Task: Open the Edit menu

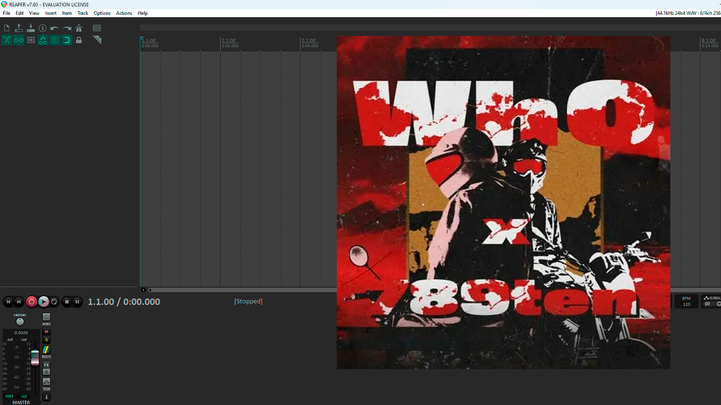Action: tap(20, 13)
